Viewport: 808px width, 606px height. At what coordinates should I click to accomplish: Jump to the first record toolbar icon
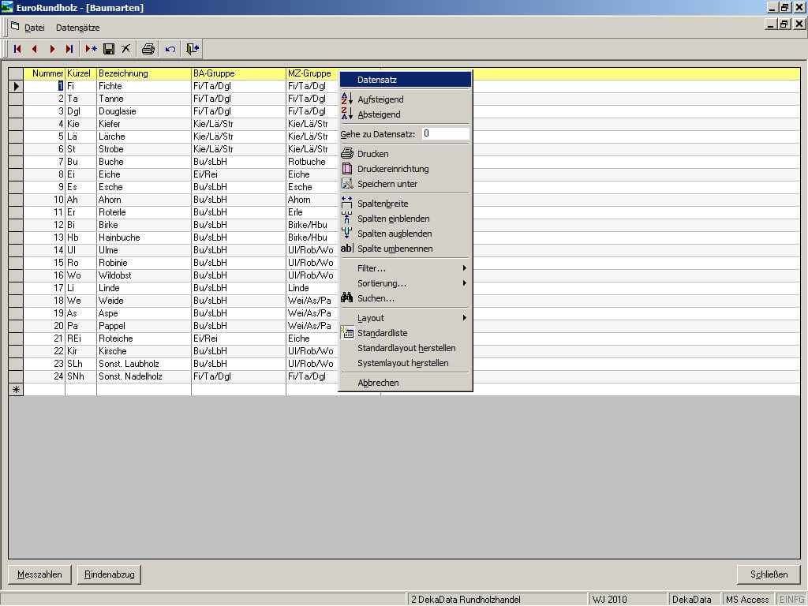click(17, 49)
